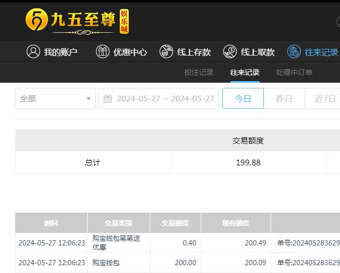Expand the 全部 transaction type dropdown
Image resolution: width=340 pixels, height=273 pixels.
pyautogui.click(x=55, y=98)
